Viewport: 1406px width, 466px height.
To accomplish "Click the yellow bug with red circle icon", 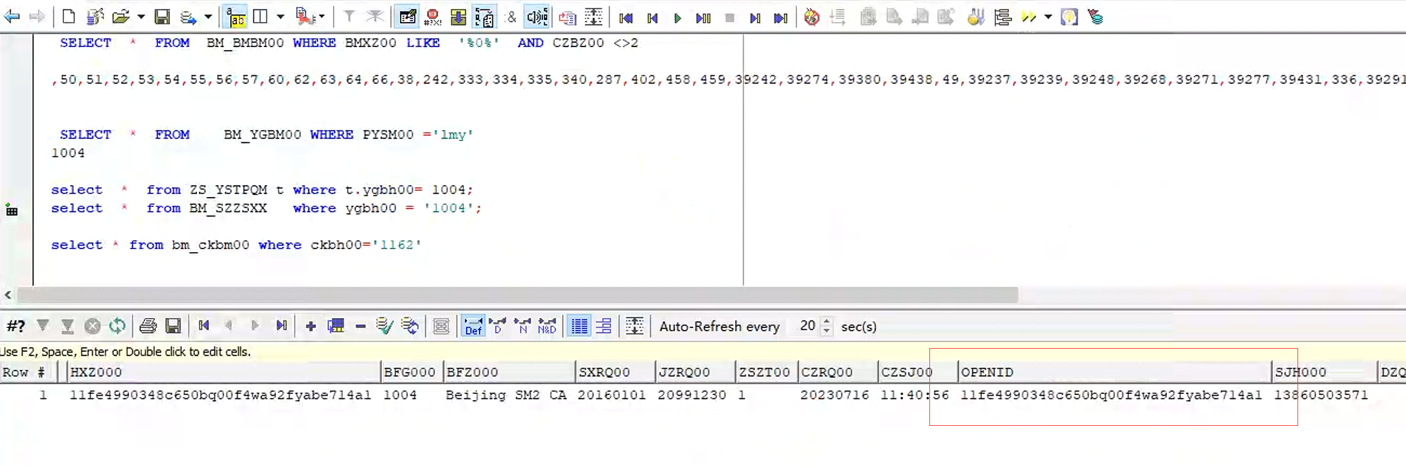I will 811,17.
